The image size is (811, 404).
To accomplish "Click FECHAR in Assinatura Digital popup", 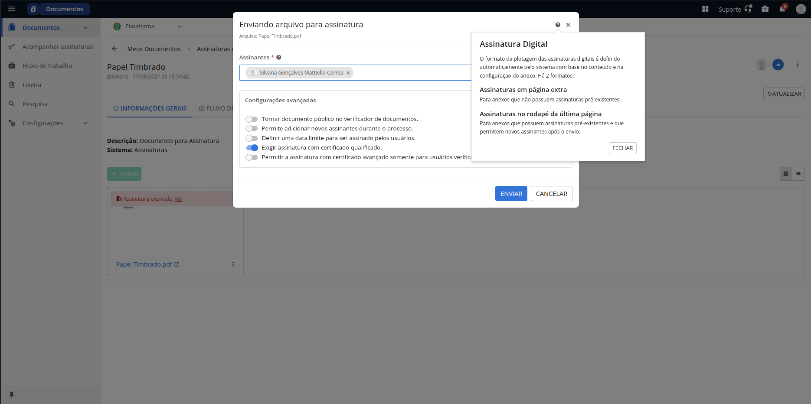I will coord(622,148).
